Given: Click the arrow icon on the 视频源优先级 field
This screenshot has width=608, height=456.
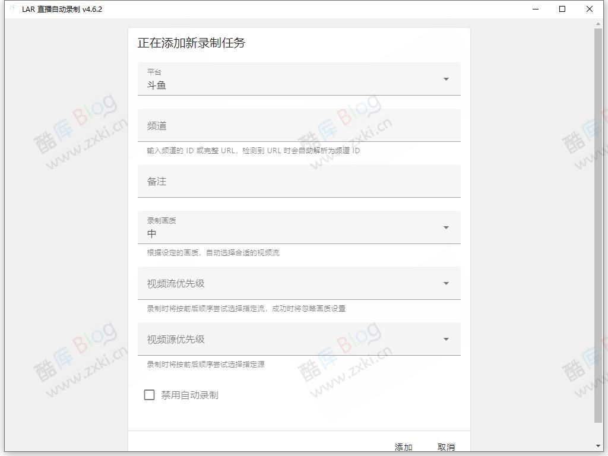Looking at the screenshot, I should point(446,339).
